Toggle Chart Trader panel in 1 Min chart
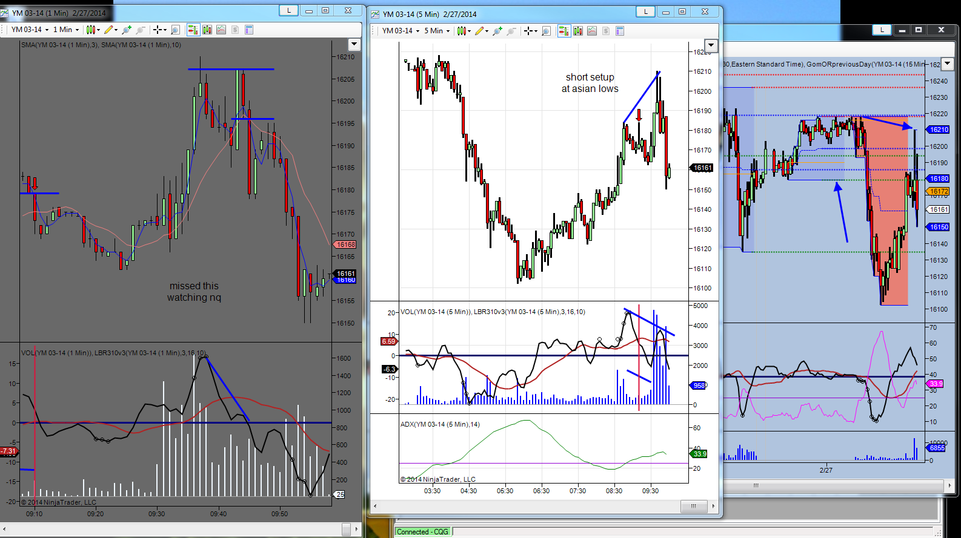 click(193, 30)
